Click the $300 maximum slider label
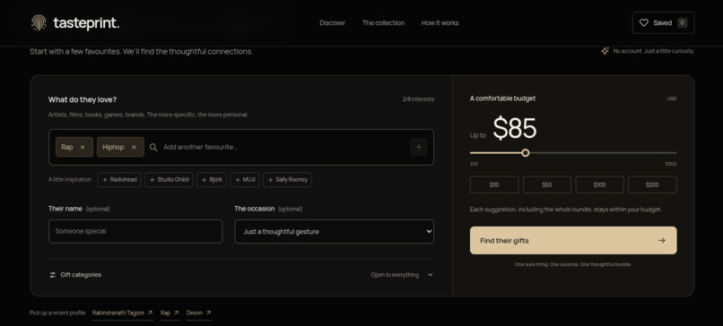Image resolution: width=723 pixels, height=326 pixels. pos(671,164)
